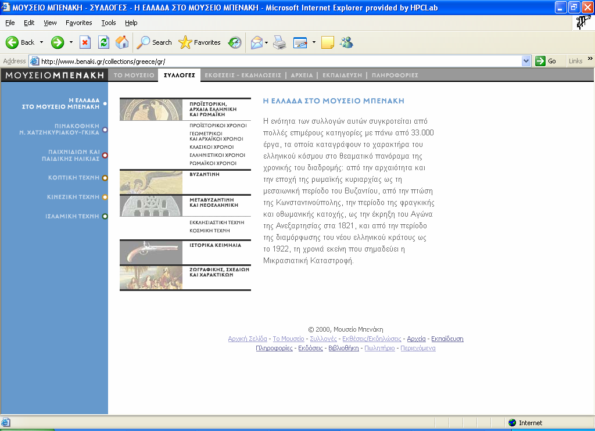Click the Byzantine angel icon thumbnail

point(151,182)
